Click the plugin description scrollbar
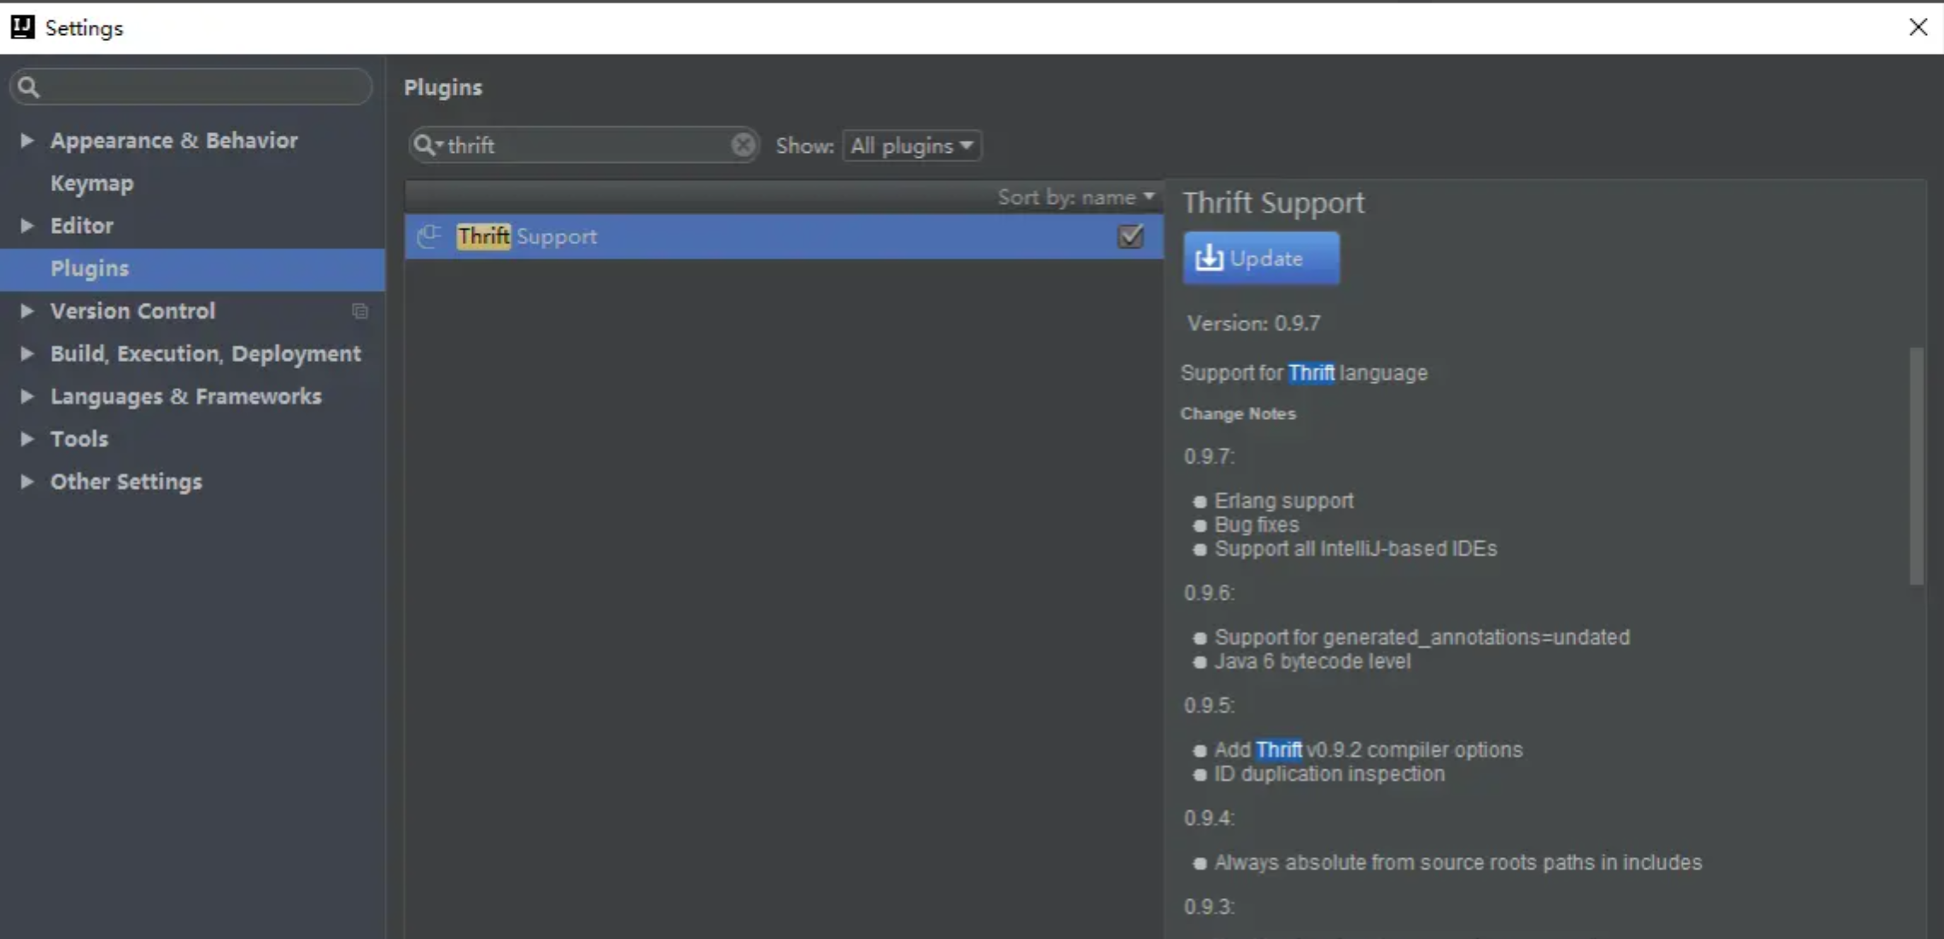The height and width of the screenshot is (939, 1944). [x=1916, y=465]
